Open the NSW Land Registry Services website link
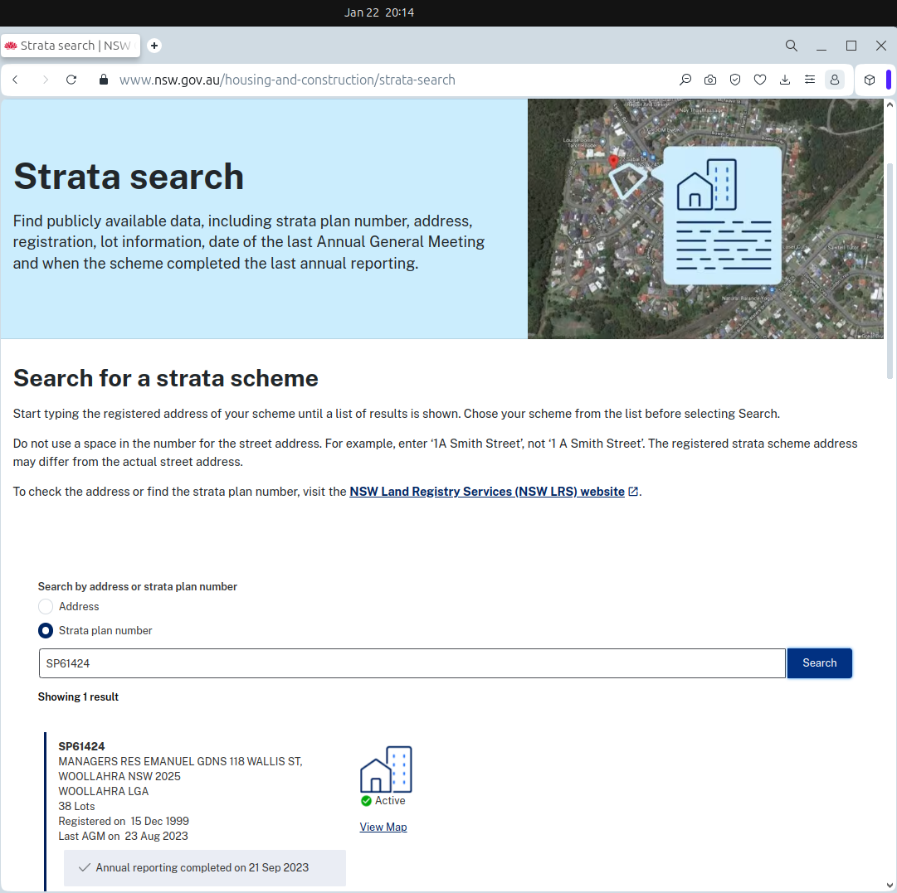 click(487, 492)
